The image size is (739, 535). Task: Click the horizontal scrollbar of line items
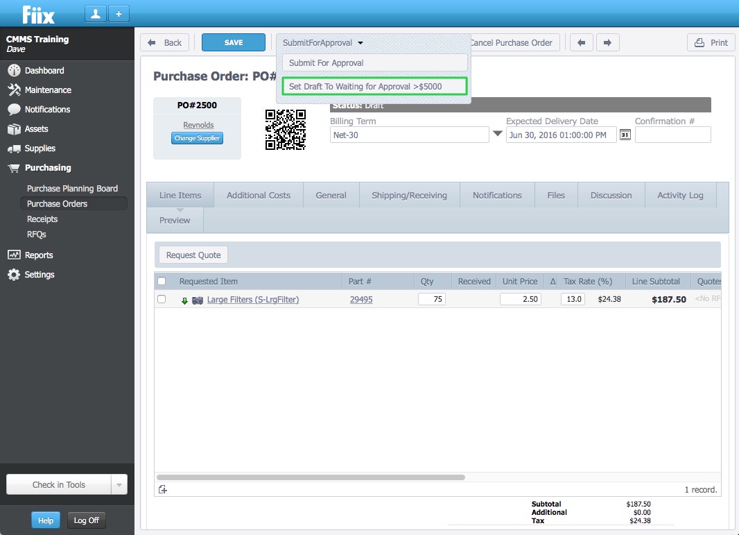click(x=311, y=477)
